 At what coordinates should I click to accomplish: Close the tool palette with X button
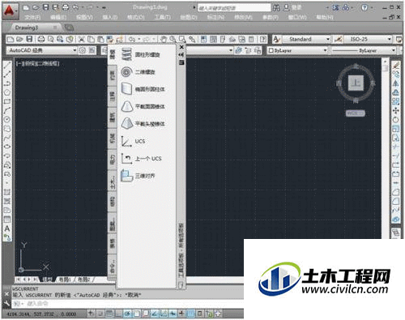(181, 47)
